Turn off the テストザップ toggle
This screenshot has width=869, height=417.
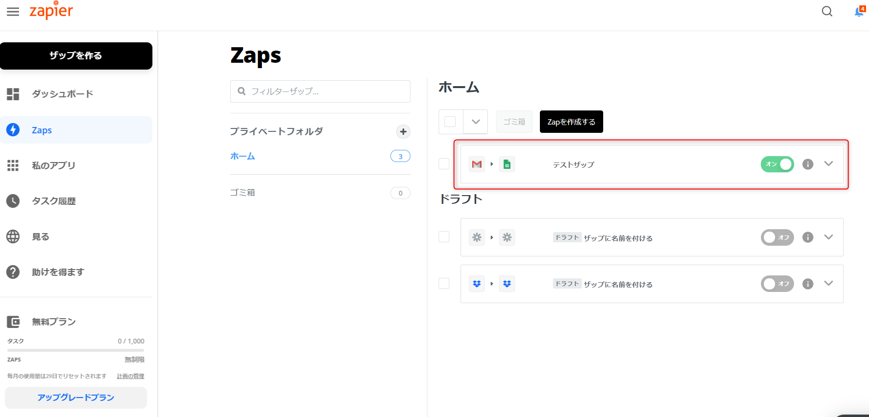[777, 164]
